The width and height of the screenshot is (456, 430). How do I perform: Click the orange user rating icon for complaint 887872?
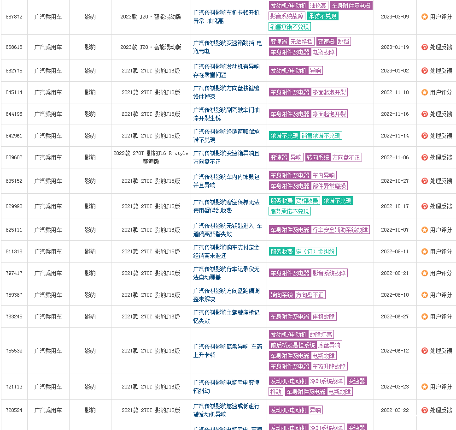[424, 17]
